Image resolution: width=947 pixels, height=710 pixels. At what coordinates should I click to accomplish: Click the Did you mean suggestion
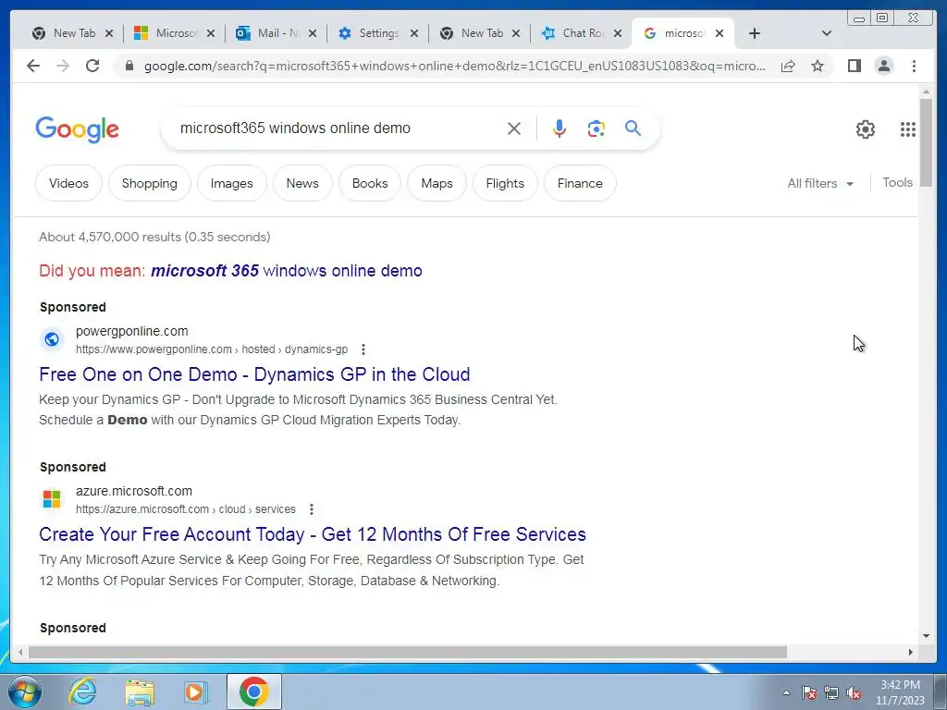(x=287, y=271)
